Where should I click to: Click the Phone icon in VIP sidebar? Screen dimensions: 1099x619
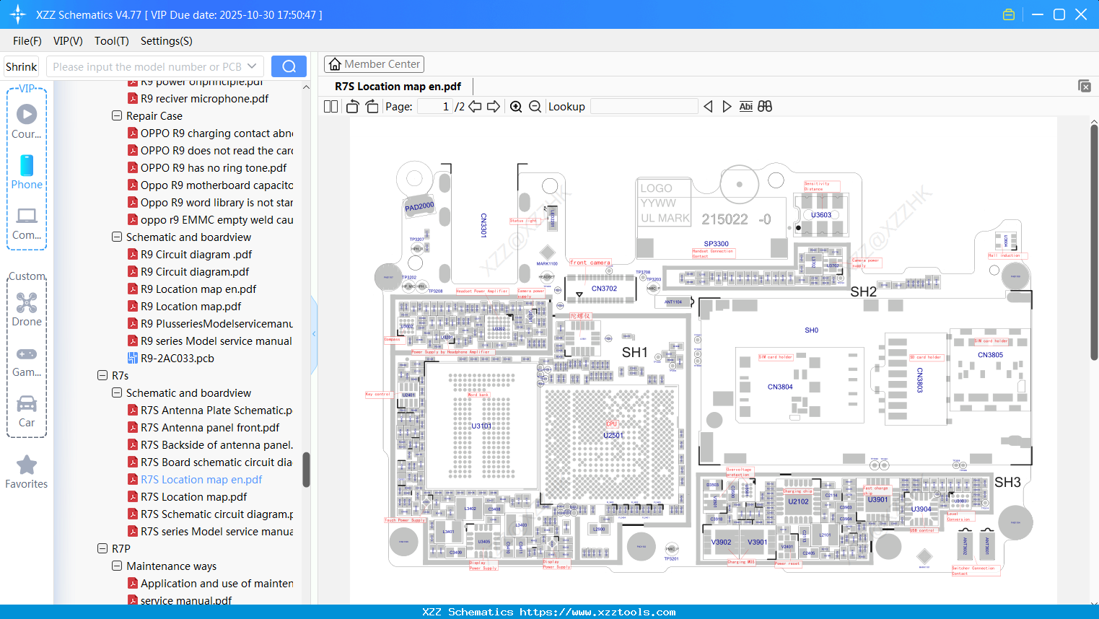[27, 166]
